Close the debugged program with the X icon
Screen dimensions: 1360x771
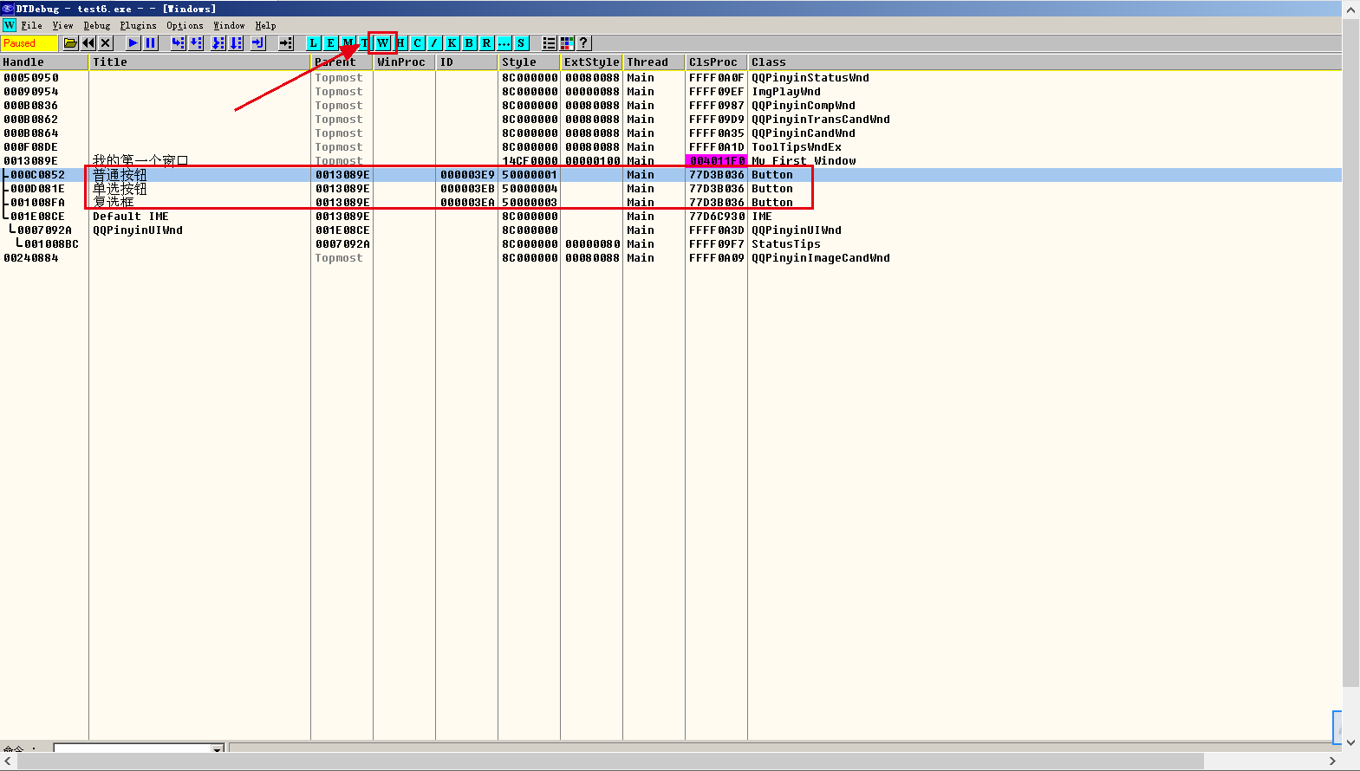tap(106, 43)
